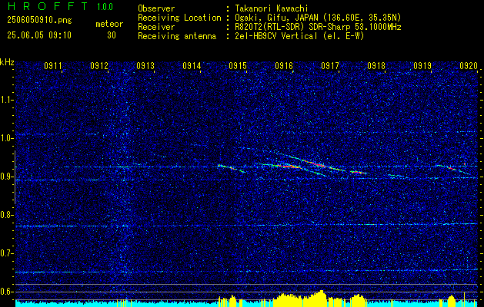The image size is (484, 307).
Task: Click the 0.7 kHz axis label
Action: pos(6,253)
